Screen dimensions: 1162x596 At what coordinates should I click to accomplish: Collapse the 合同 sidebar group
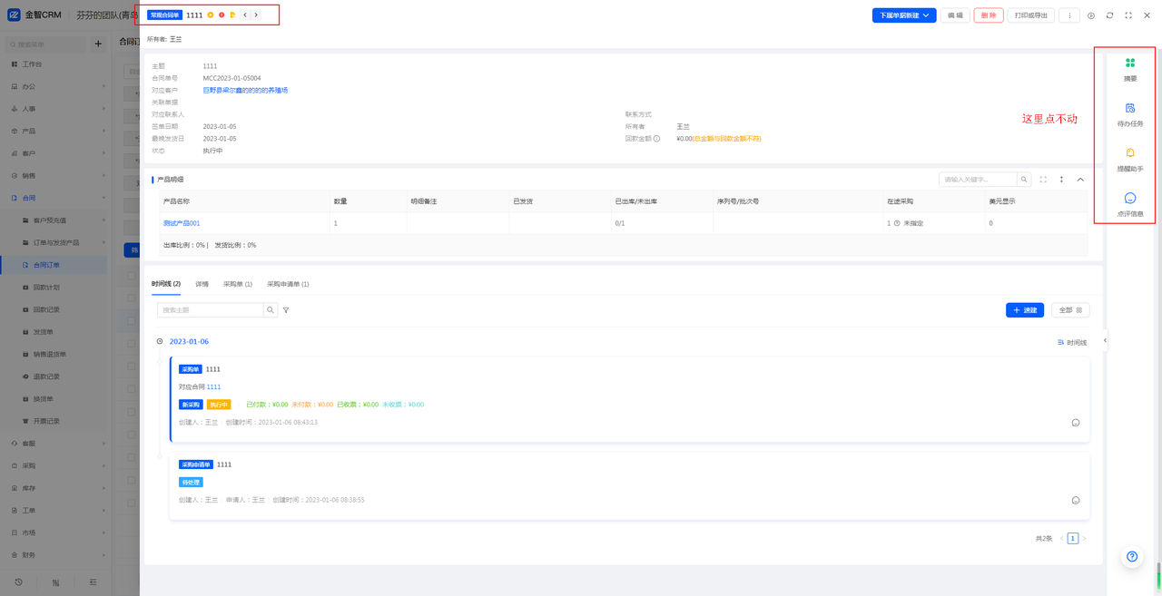click(54, 198)
